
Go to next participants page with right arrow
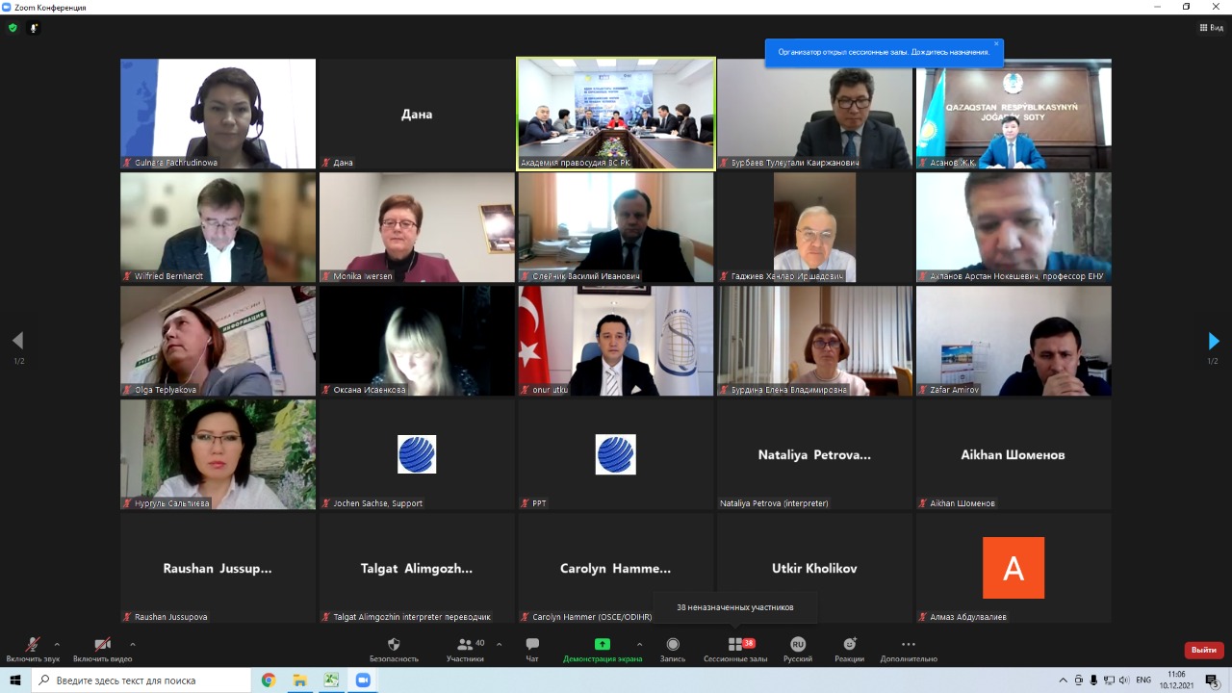pos(1213,341)
